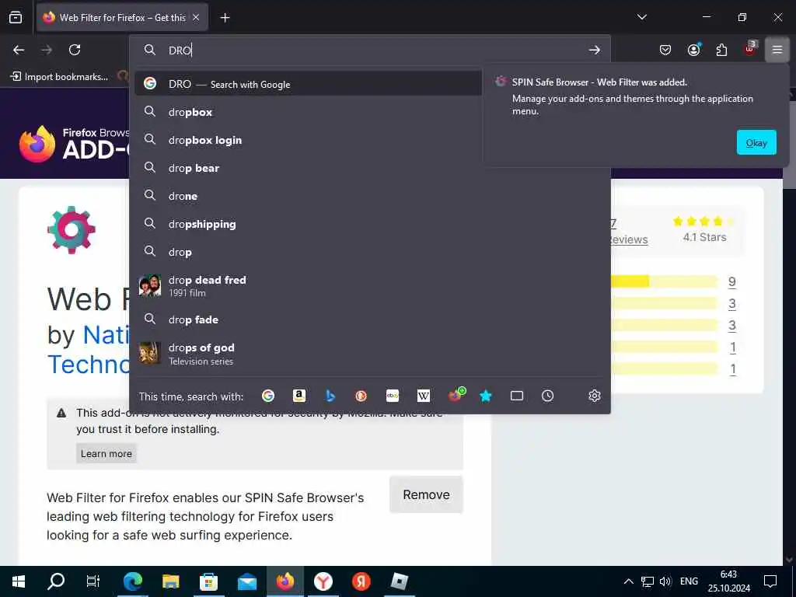
Task: Dismiss add-on notification with Okay
Action: (x=756, y=143)
